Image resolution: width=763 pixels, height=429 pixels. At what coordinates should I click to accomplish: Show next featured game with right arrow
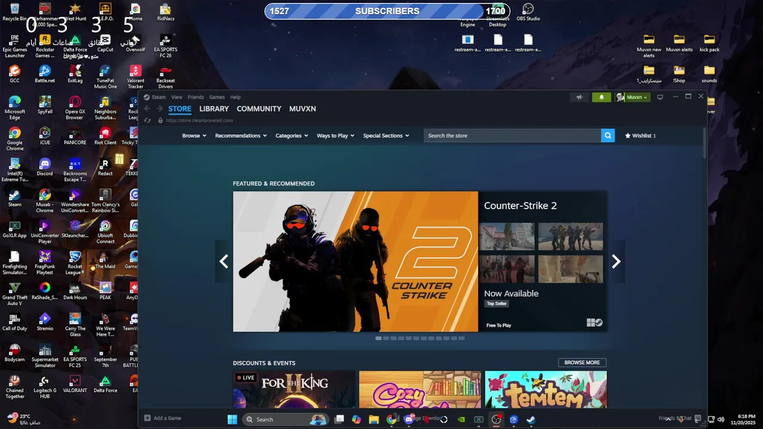point(616,261)
